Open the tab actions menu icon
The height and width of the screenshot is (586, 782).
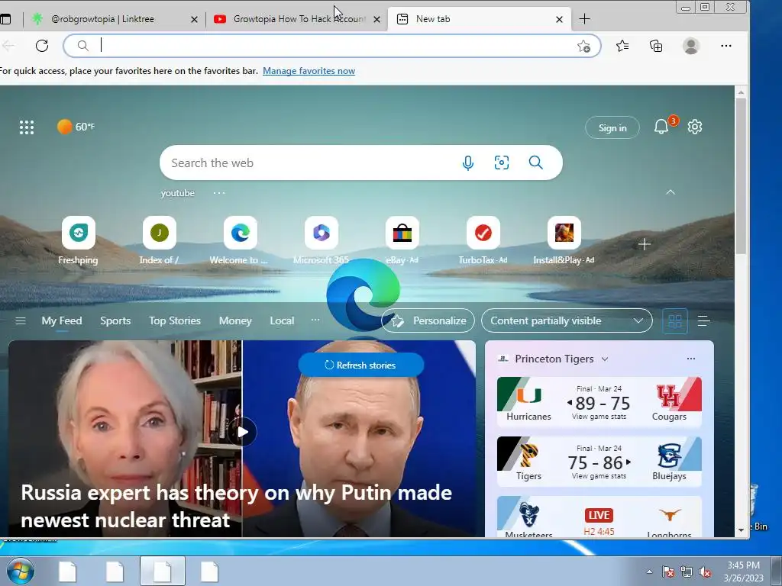[5, 19]
